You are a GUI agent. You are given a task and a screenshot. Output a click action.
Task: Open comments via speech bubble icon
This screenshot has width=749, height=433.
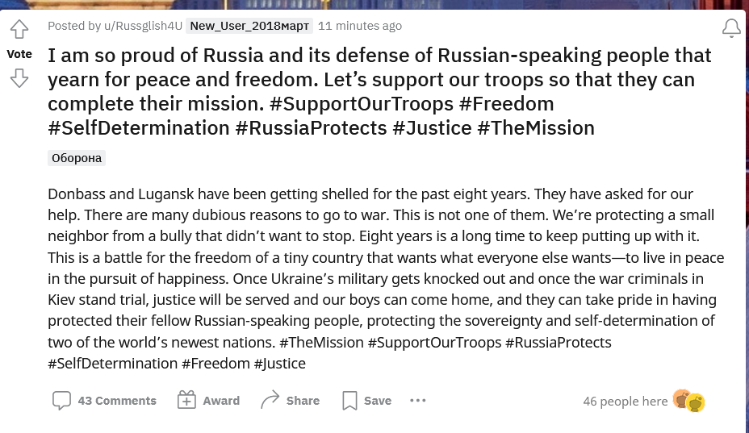coord(61,401)
